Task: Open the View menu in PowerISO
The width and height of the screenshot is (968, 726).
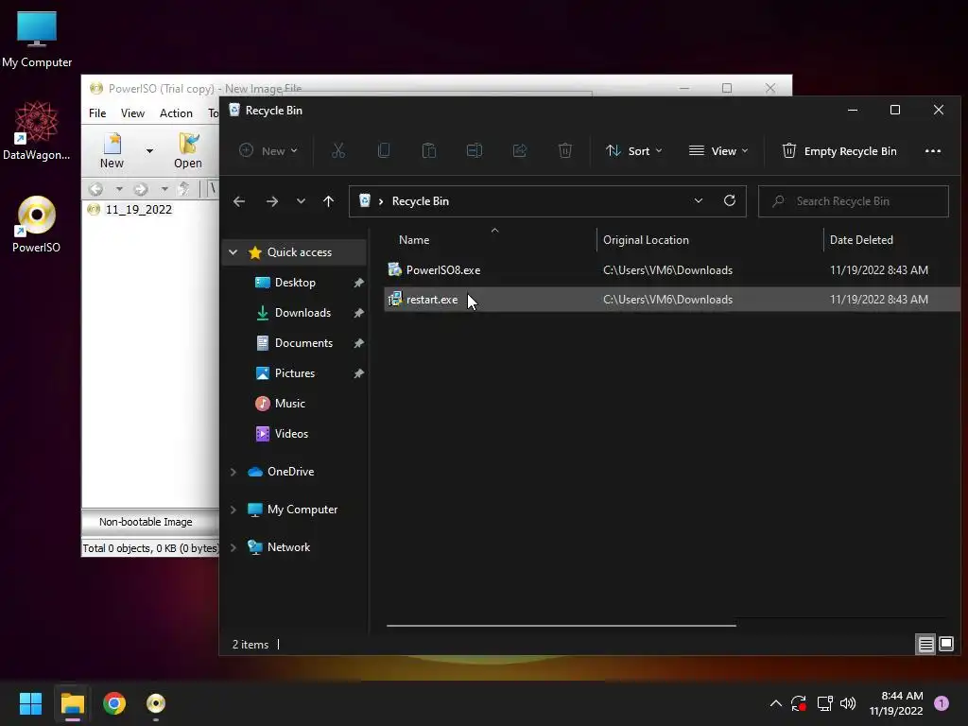Action: [x=132, y=113]
